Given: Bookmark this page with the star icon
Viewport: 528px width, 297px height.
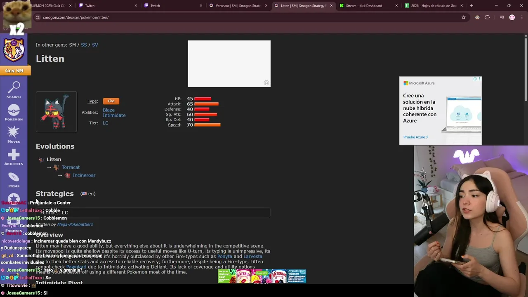Looking at the screenshot, I should click(464, 17).
